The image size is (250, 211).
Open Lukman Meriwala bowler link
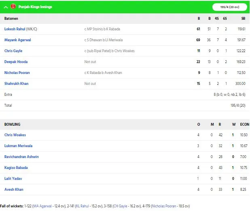point(18,146)
